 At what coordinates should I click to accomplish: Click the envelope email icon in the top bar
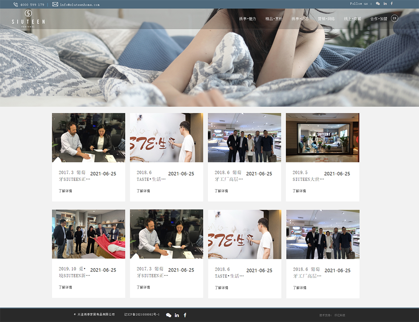(55, 4)
